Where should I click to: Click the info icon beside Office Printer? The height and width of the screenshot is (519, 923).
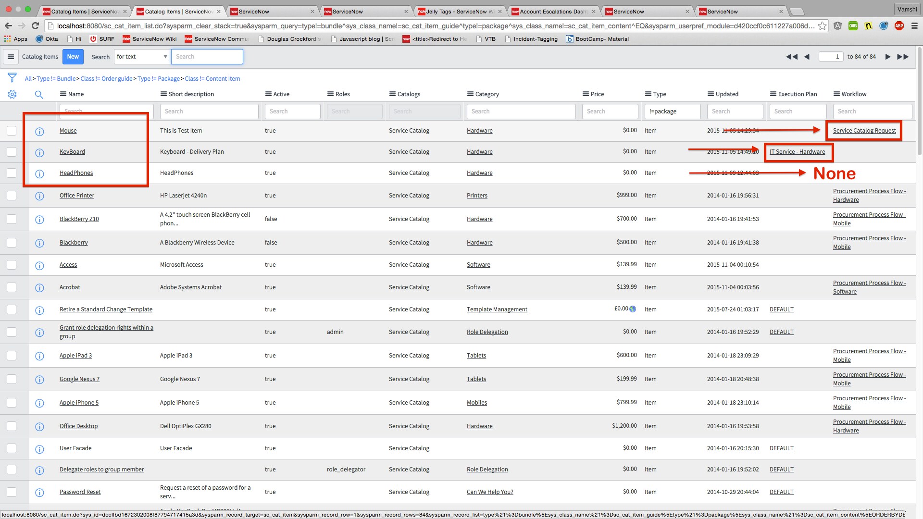click(39, 196)
